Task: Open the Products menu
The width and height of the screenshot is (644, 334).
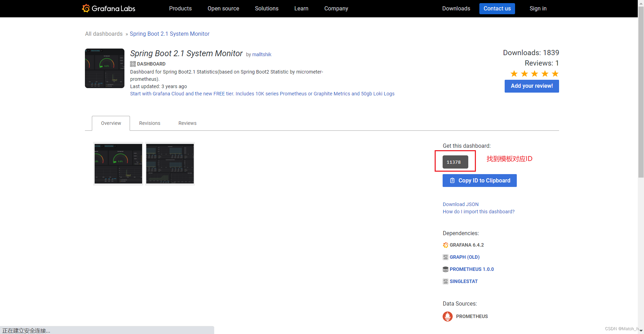Action: [180, 8]
